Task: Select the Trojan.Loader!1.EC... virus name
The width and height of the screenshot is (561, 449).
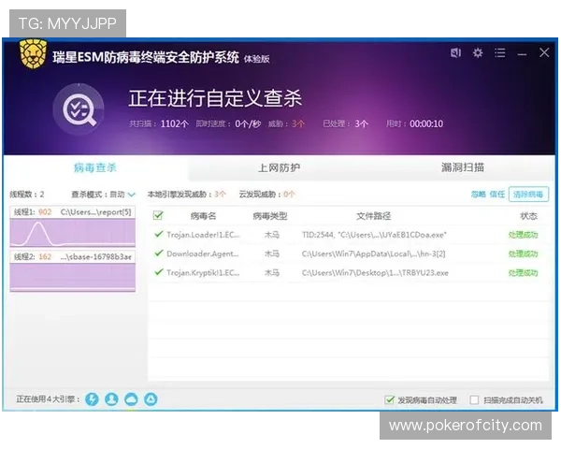Action: point(203,235)
